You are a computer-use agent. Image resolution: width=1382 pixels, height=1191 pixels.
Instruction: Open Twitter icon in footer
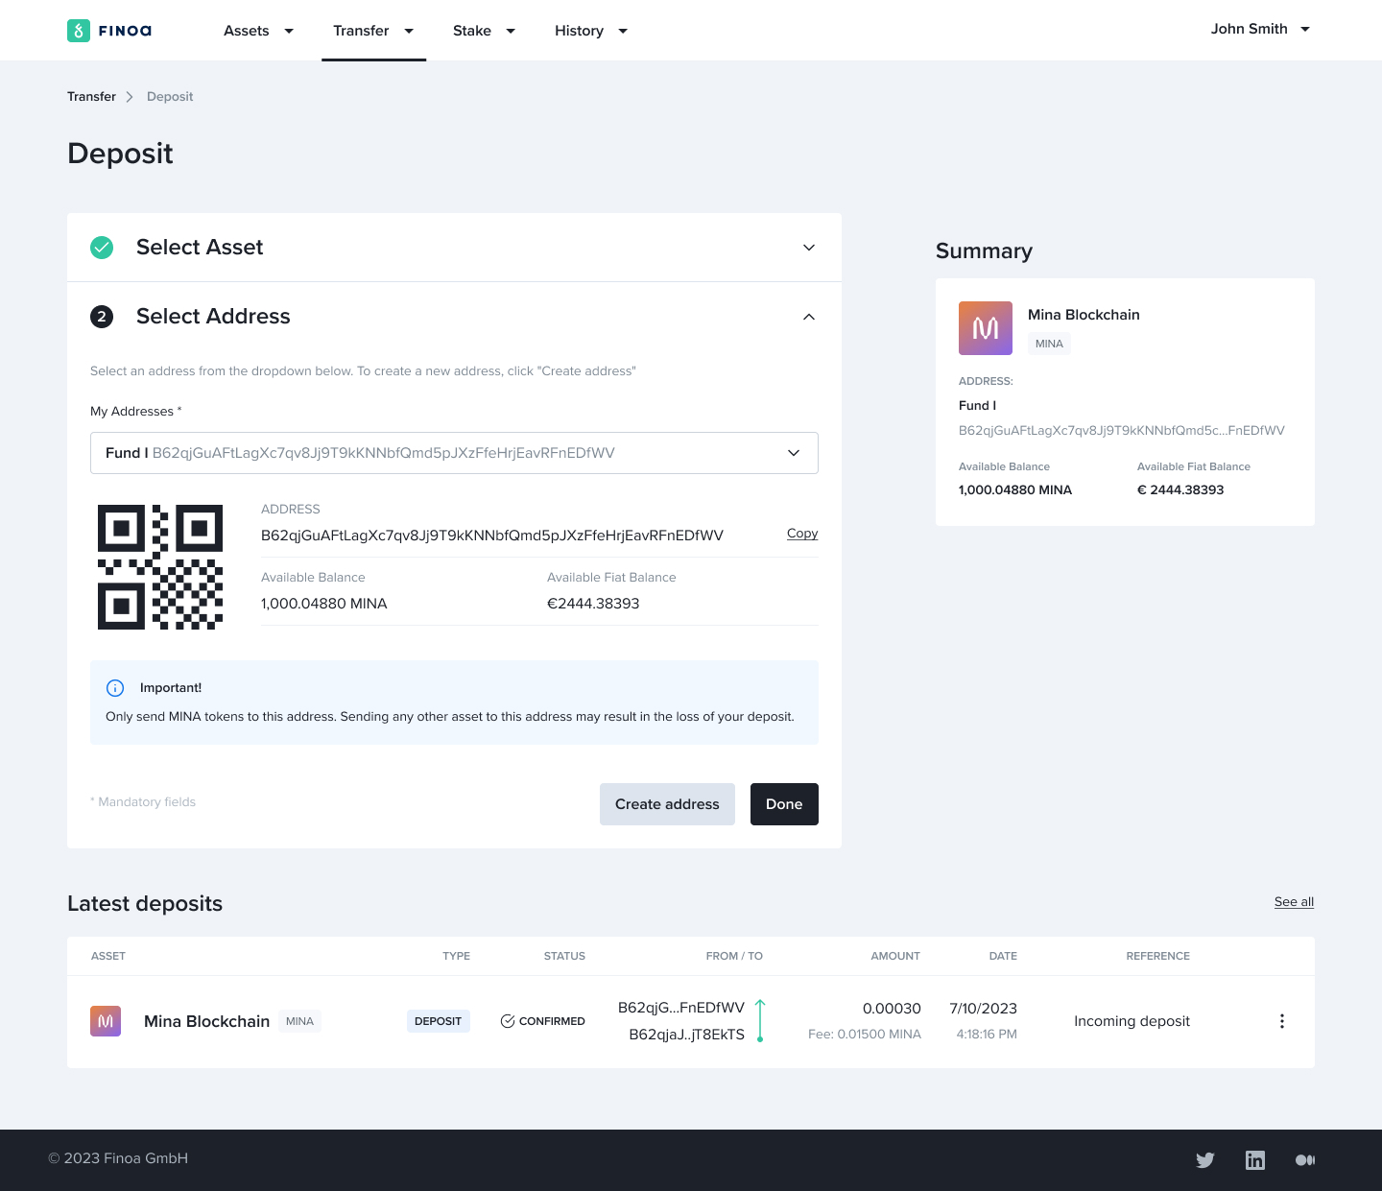[1205, 1159]
